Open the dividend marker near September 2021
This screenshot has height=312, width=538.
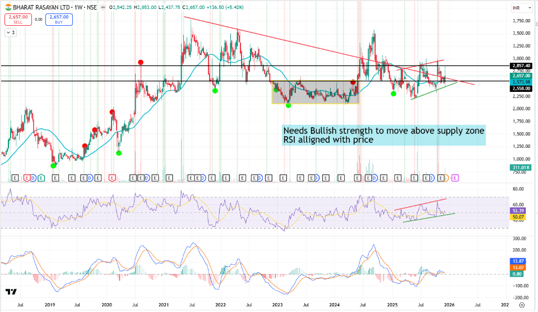[203, 178]
